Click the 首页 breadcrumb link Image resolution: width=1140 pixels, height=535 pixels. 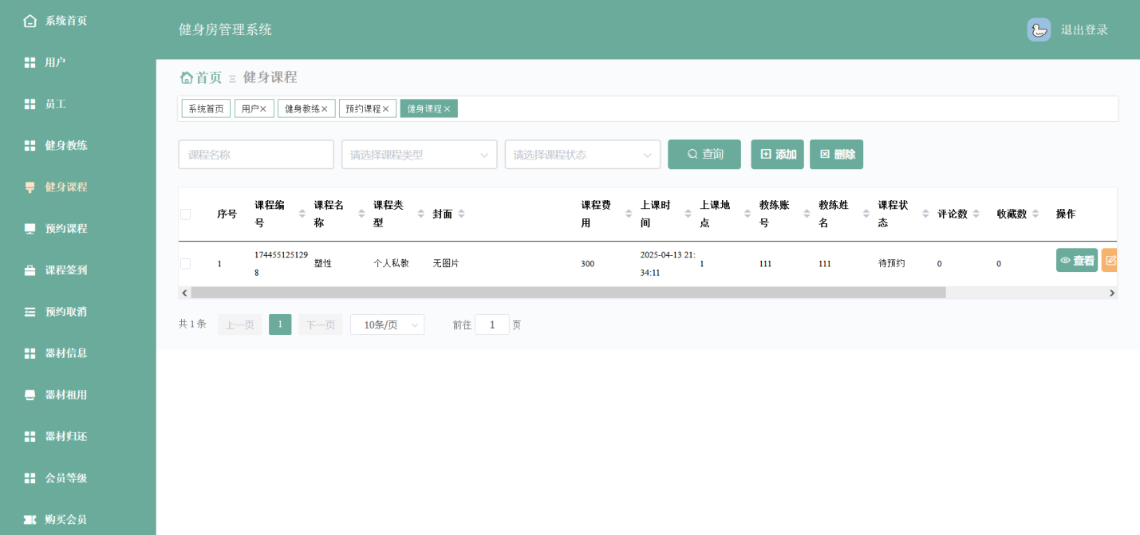209,77
